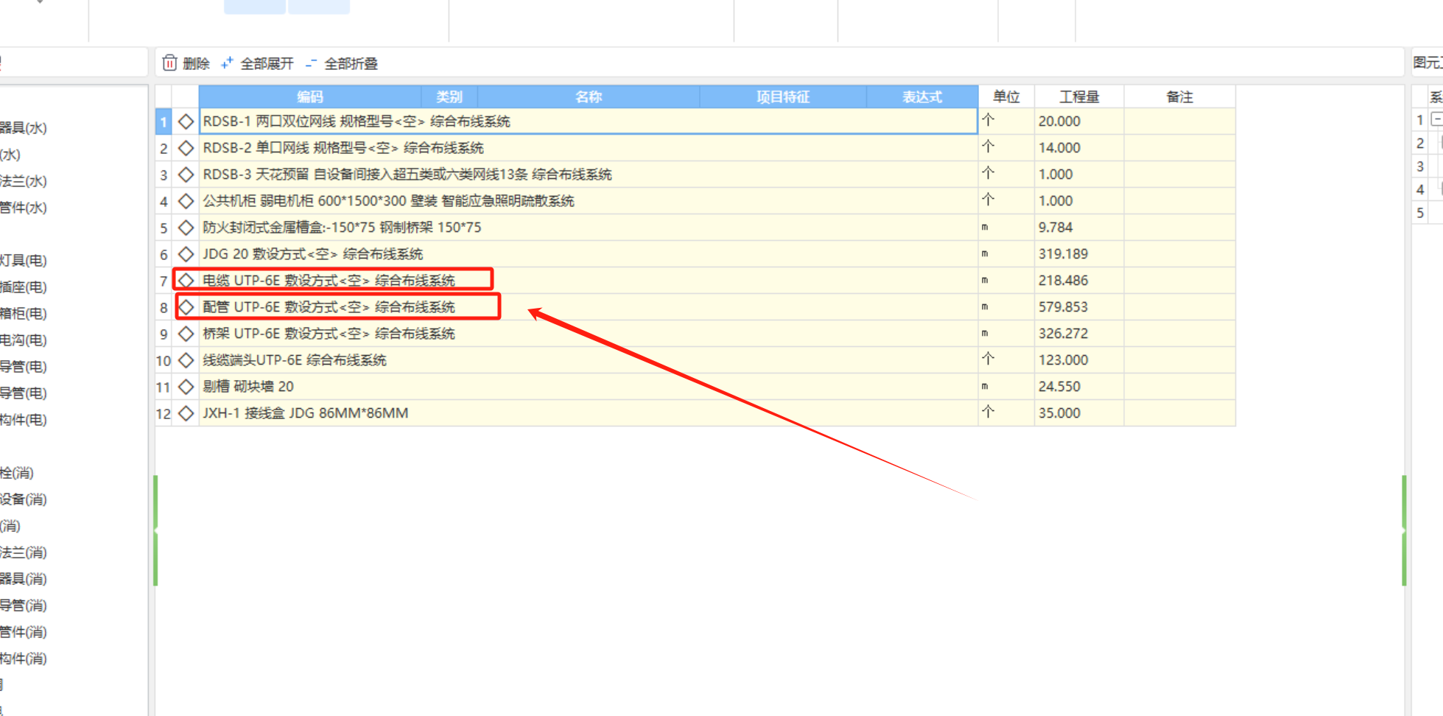Click the 编码 column header
Image resolution: width=1443 pixels, height=716 pixels.
[310, 96]
